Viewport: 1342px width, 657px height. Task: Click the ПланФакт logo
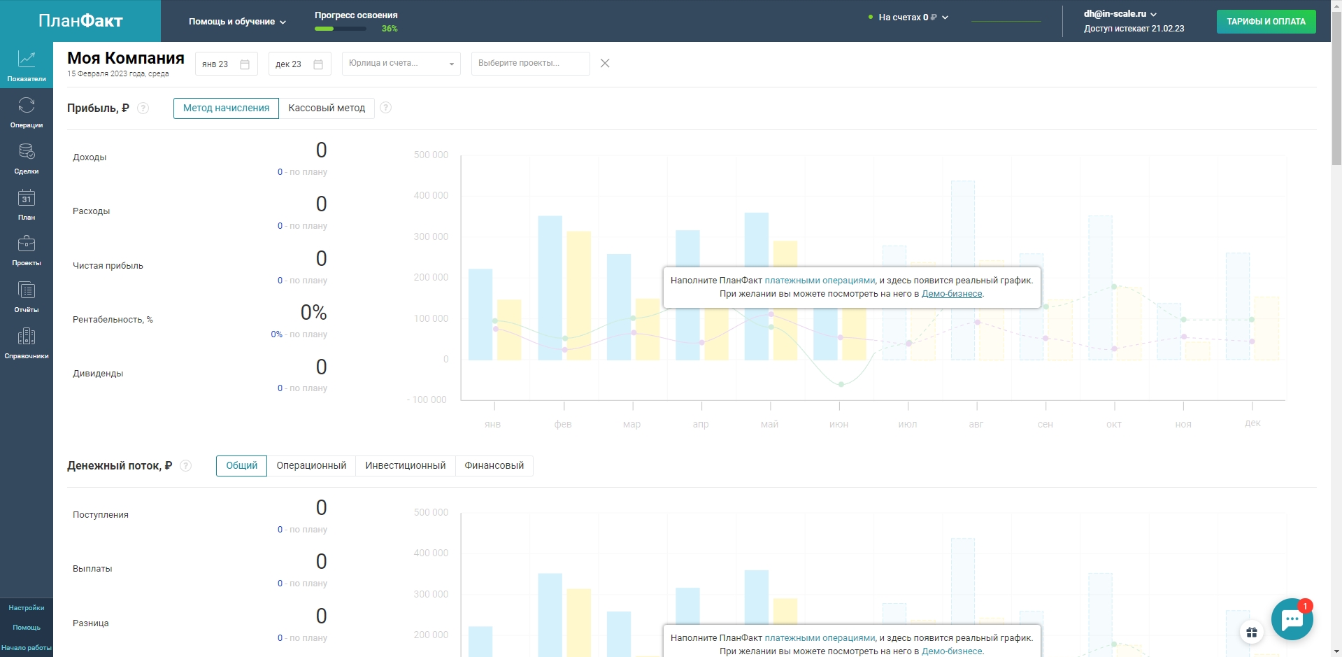click(80, 21)
